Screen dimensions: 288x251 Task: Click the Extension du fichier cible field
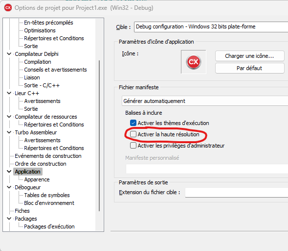[x=237, y=193]
